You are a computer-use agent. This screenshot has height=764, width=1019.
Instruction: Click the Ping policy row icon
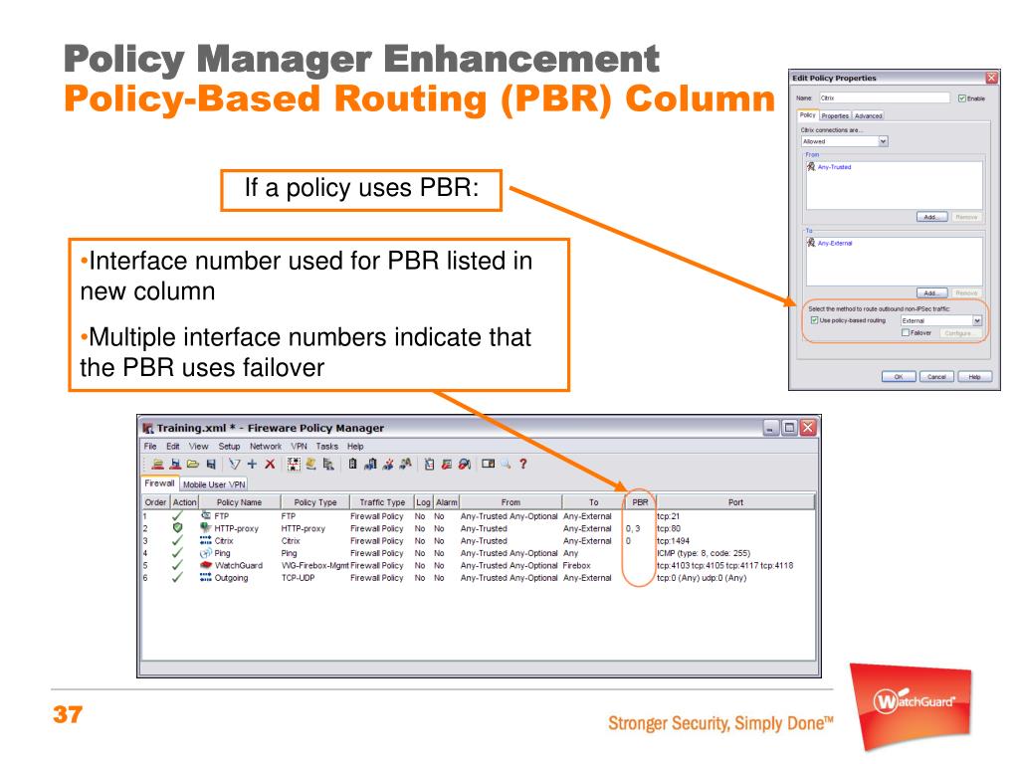[x=206, y=553]
